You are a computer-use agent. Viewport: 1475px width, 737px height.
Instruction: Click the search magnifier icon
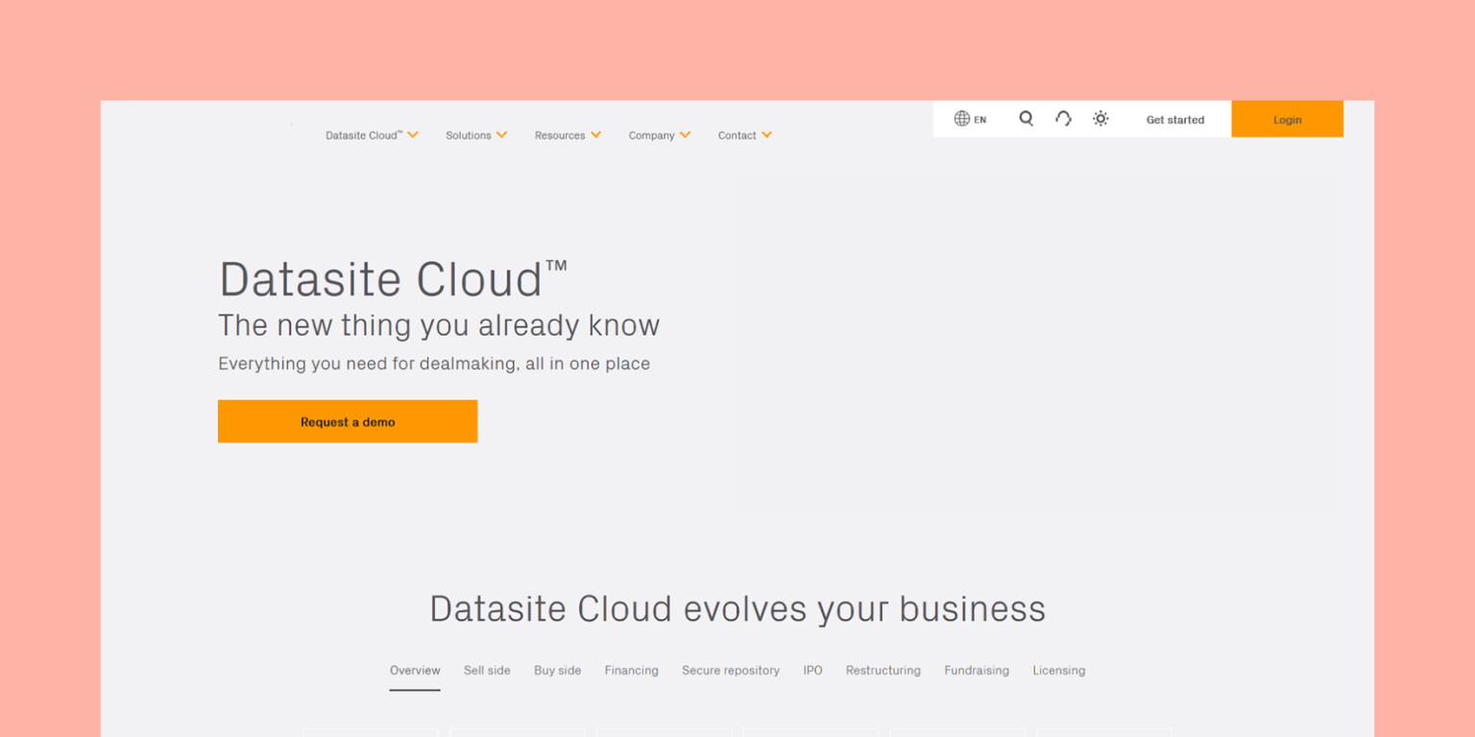[x=1026, y=118]
